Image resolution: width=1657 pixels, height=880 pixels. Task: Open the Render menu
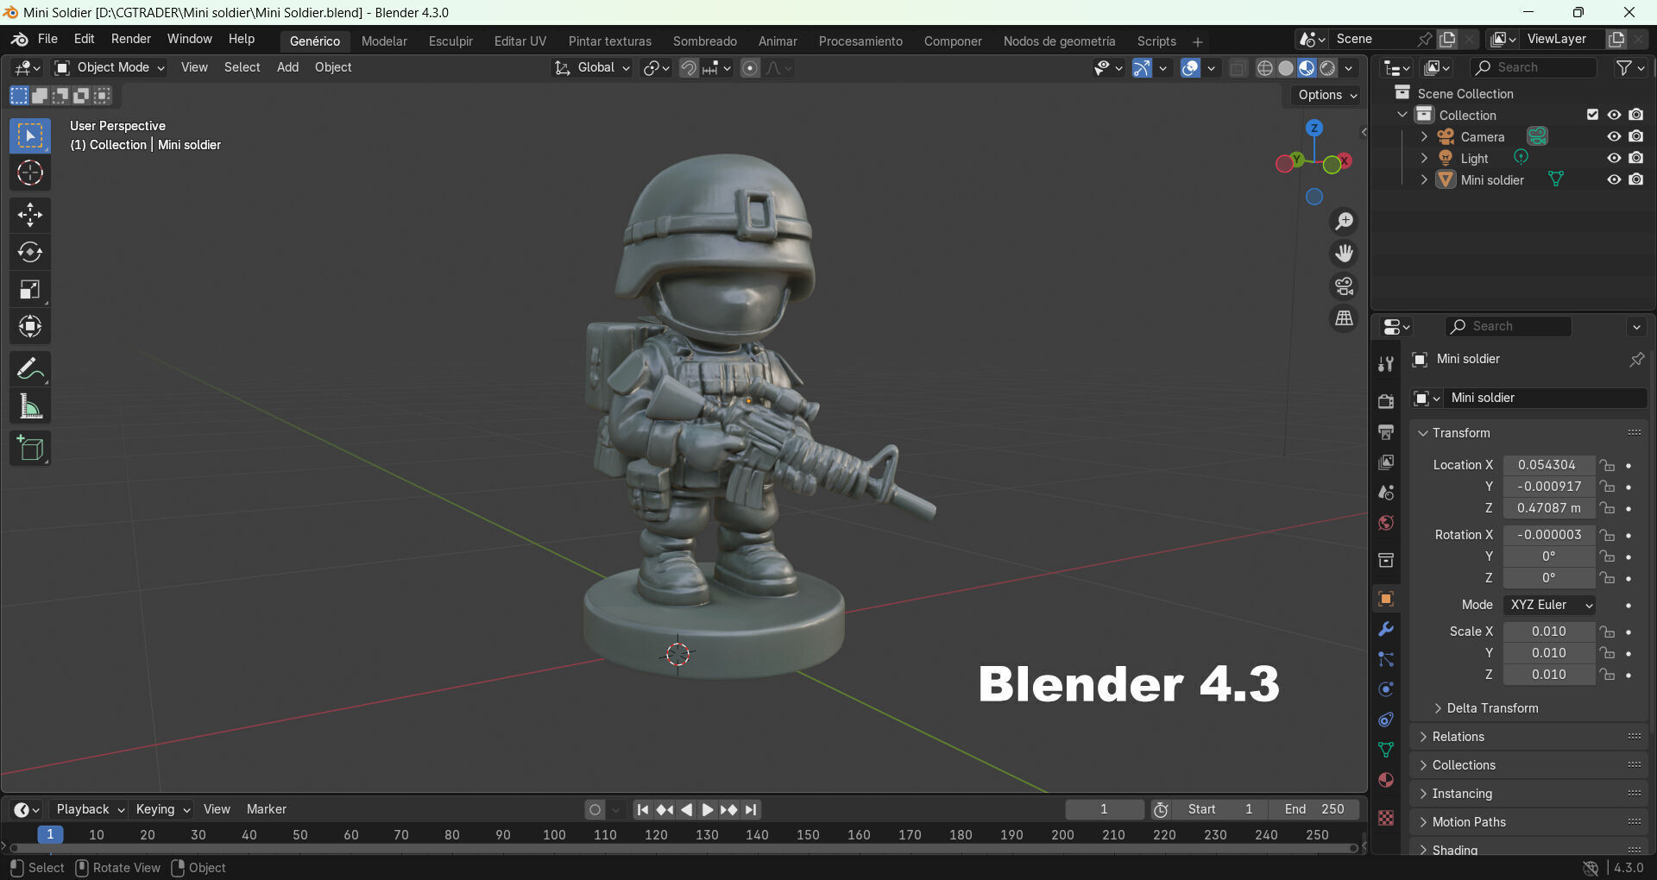pyautogui.click(x=131, y=39)
